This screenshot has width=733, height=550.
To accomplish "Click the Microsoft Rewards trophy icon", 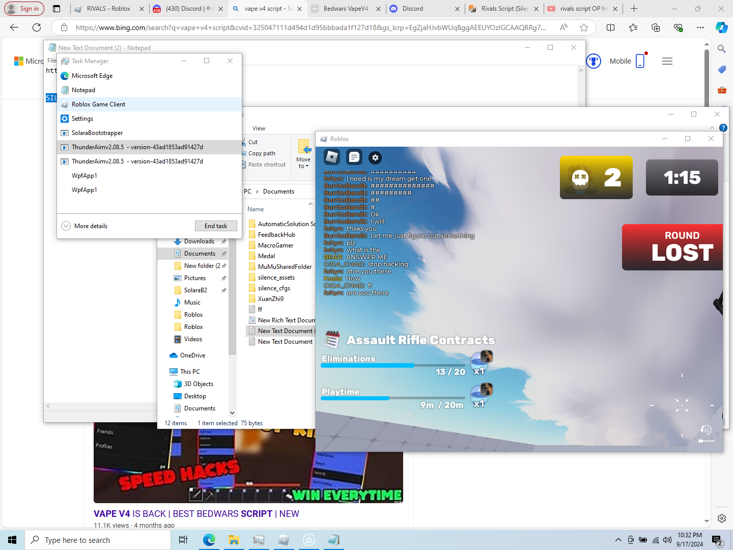I will tap(594, 61).
